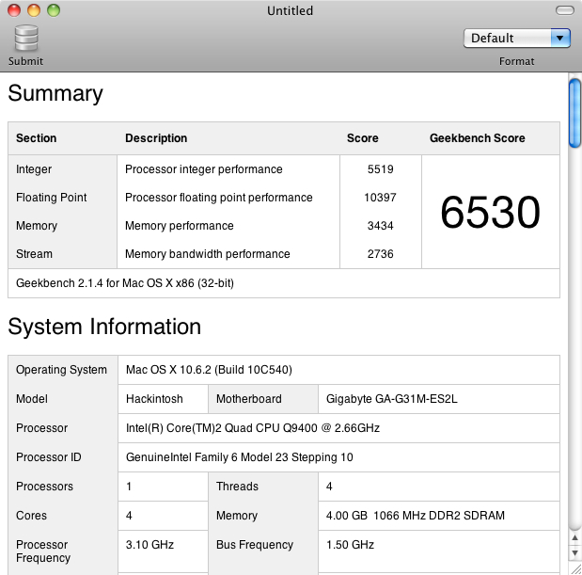The width and height of the screenshot is (582, 575).
Task: Open the Default format dropdown
Action: click(517, 39)
